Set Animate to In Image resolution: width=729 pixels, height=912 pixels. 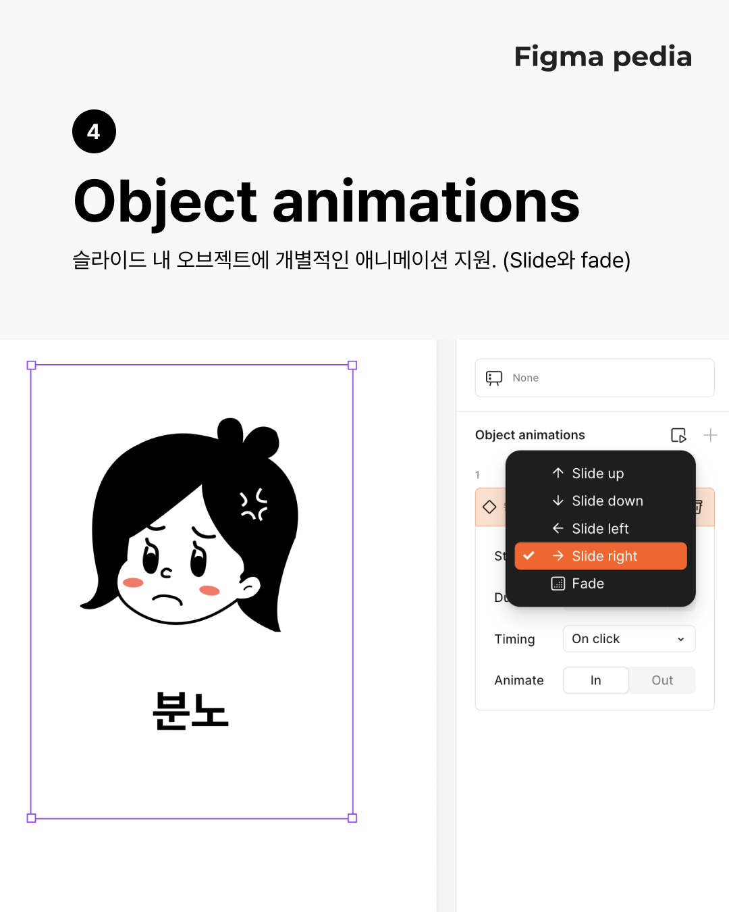pyautogui.click(x=595, y=680)
